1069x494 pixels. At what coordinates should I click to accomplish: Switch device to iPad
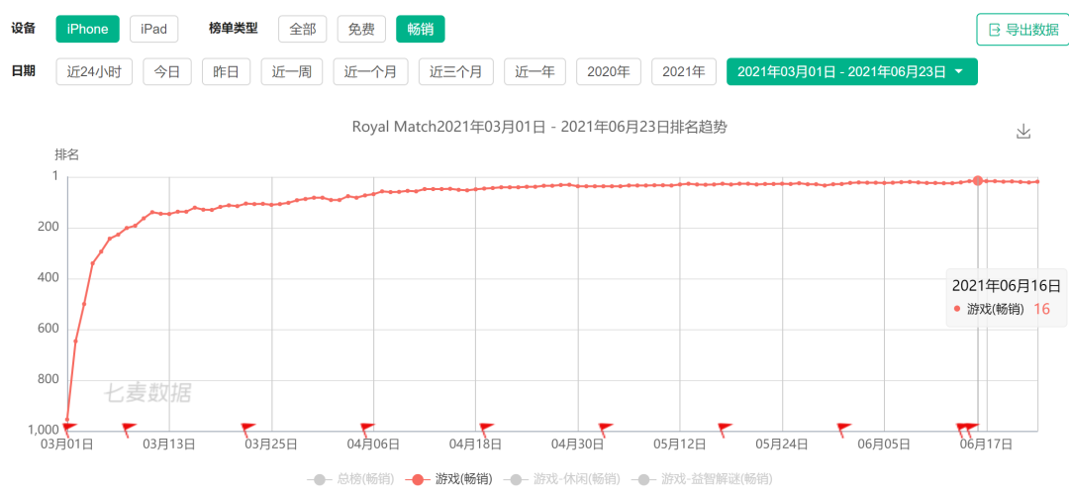154,29
